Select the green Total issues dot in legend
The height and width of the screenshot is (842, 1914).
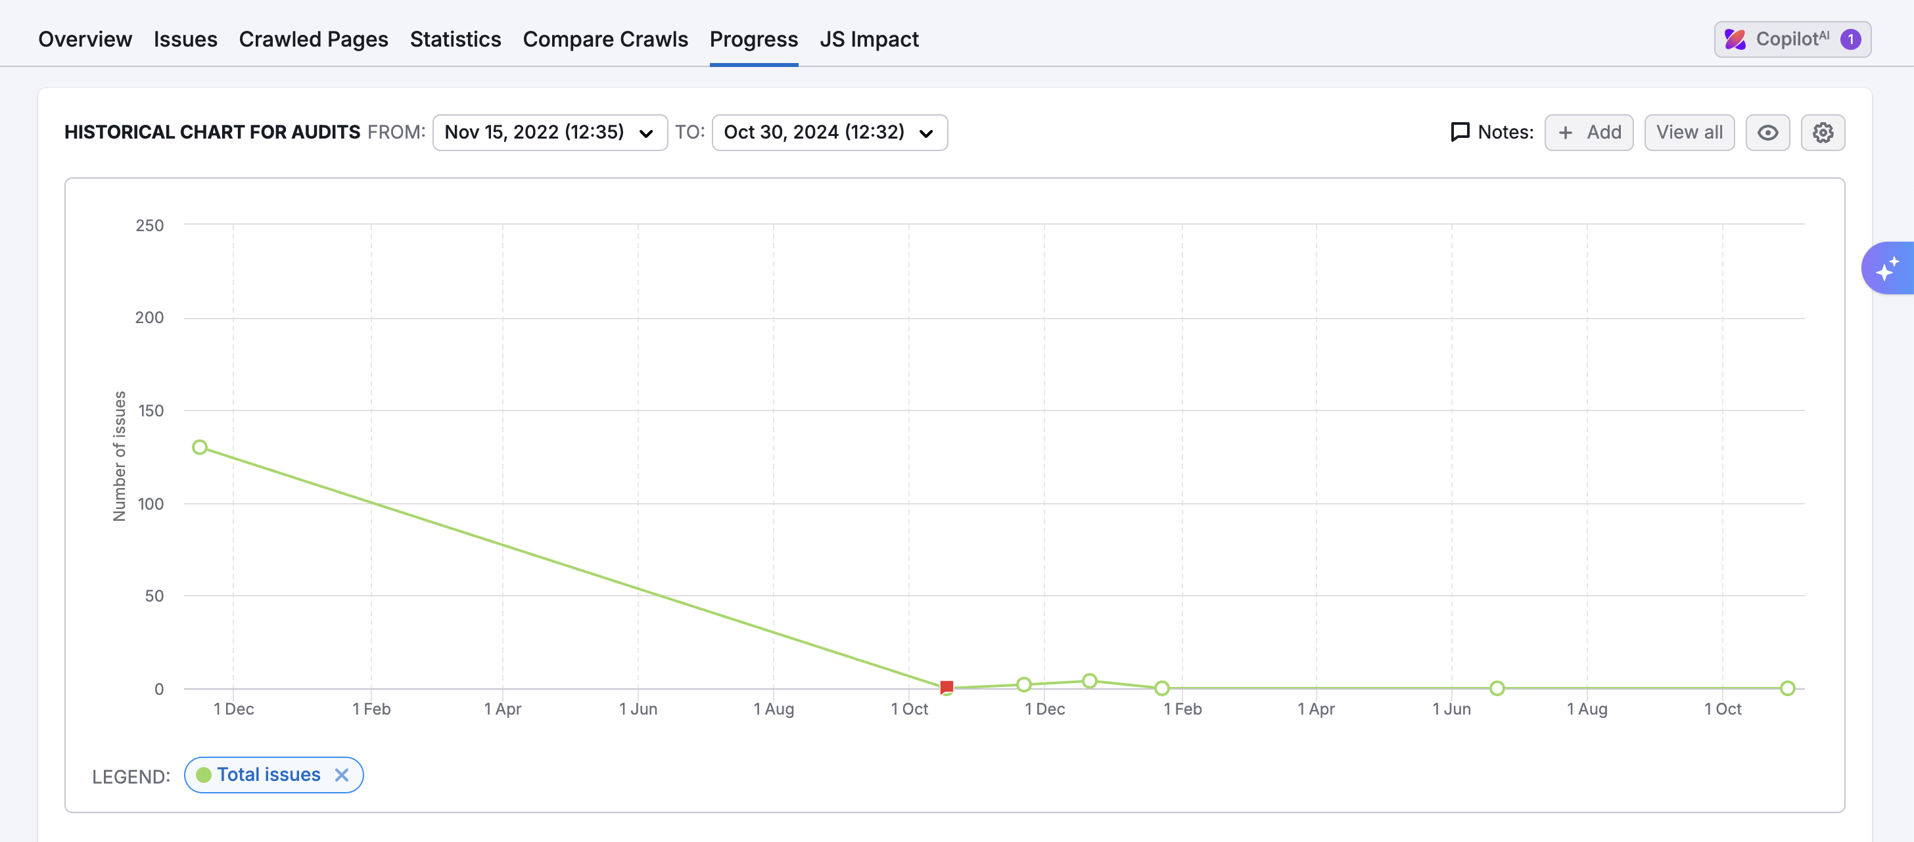205,774
